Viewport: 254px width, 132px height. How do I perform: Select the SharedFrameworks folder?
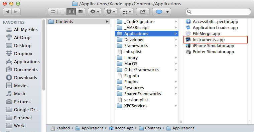pyautogui.click(x=147, y=94)
